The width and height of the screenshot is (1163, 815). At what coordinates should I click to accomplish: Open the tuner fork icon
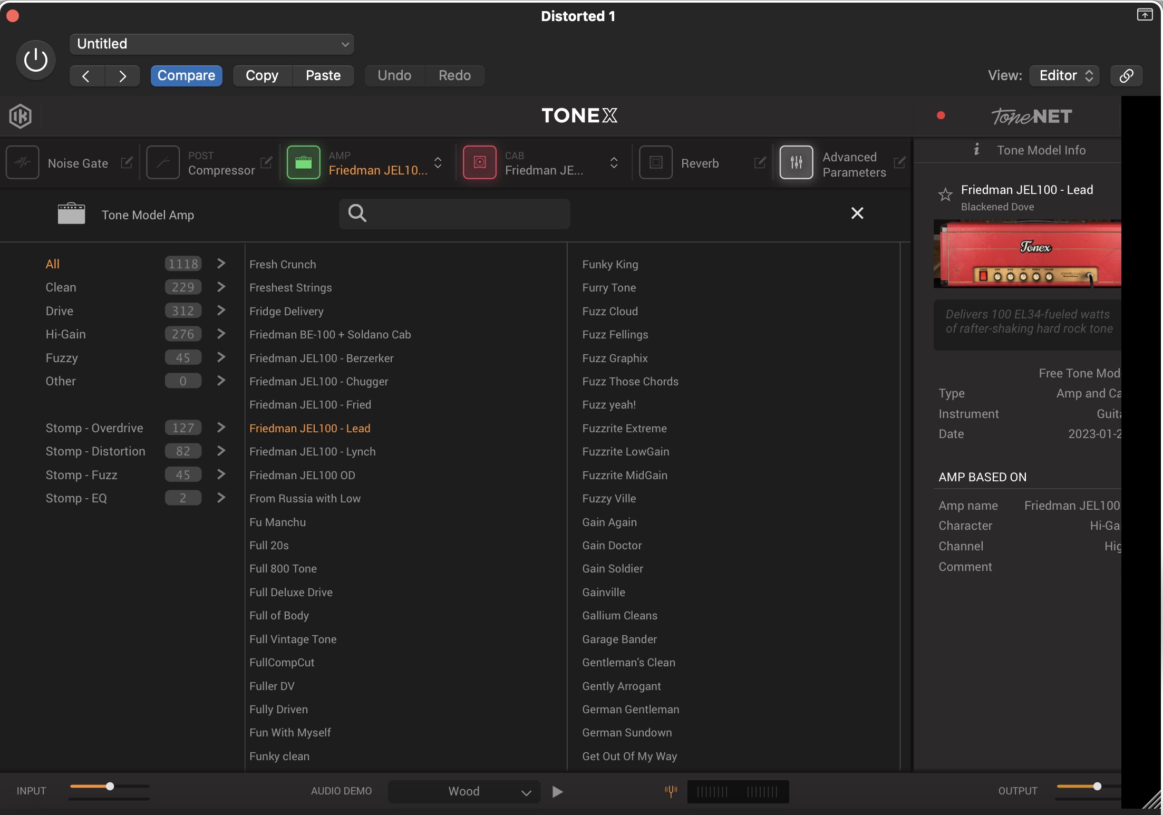pos(671,791)
